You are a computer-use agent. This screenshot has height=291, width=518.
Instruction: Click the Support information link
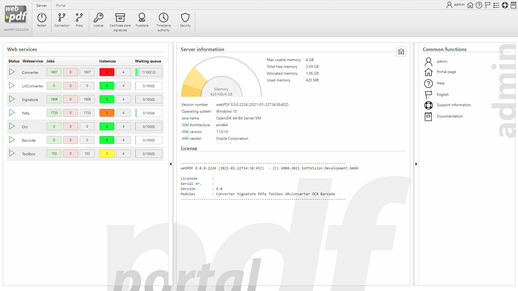pos(453,105)
